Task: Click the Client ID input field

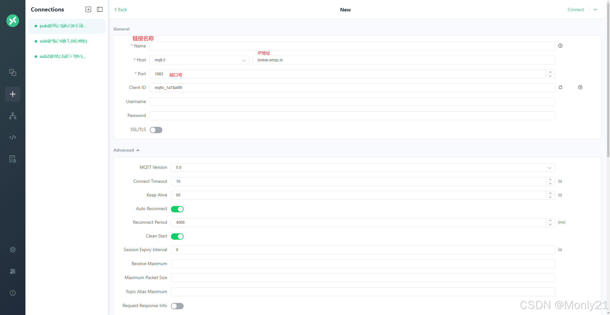Action: [352, 88]
